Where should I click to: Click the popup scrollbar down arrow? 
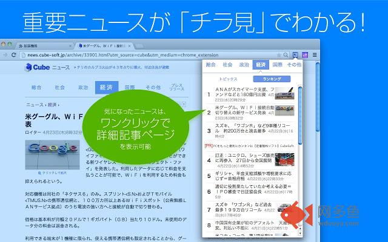point(300,234)
